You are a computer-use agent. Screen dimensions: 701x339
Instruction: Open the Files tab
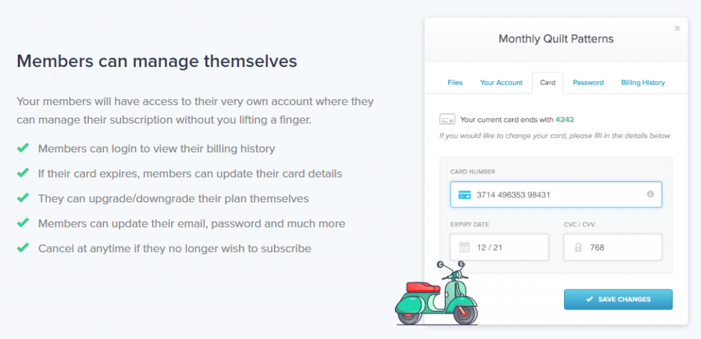tap(455, 83)
